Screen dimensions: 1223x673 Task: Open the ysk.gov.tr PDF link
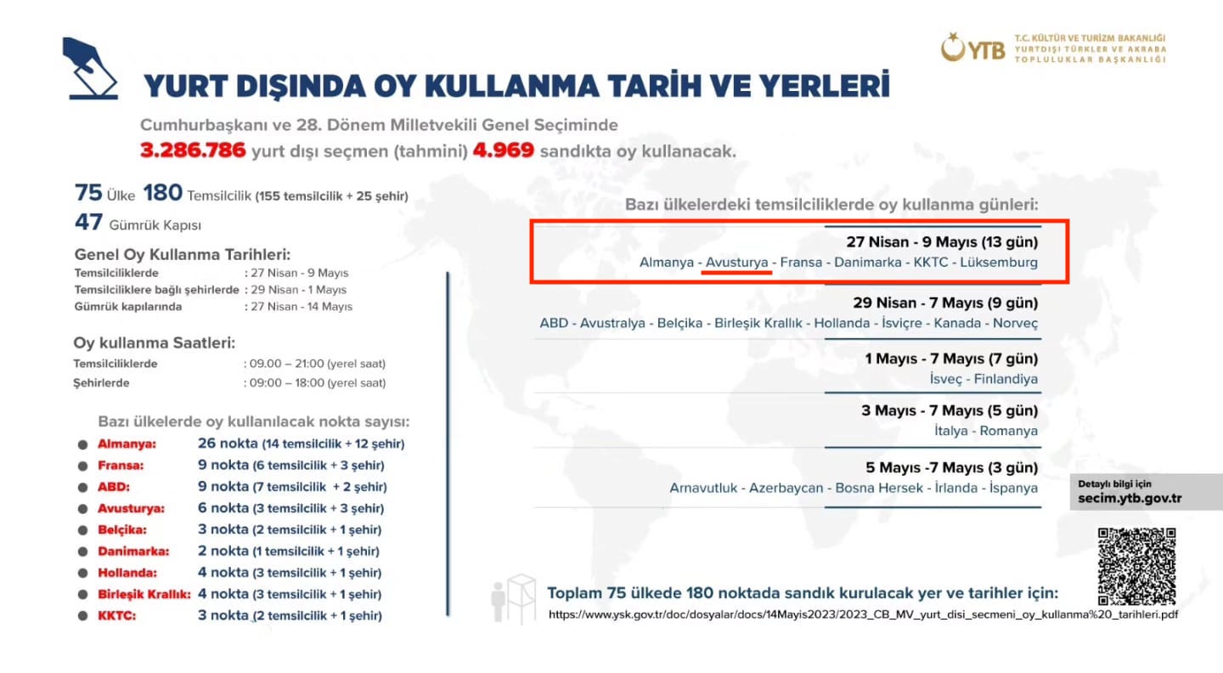click(x=863, y=614)
